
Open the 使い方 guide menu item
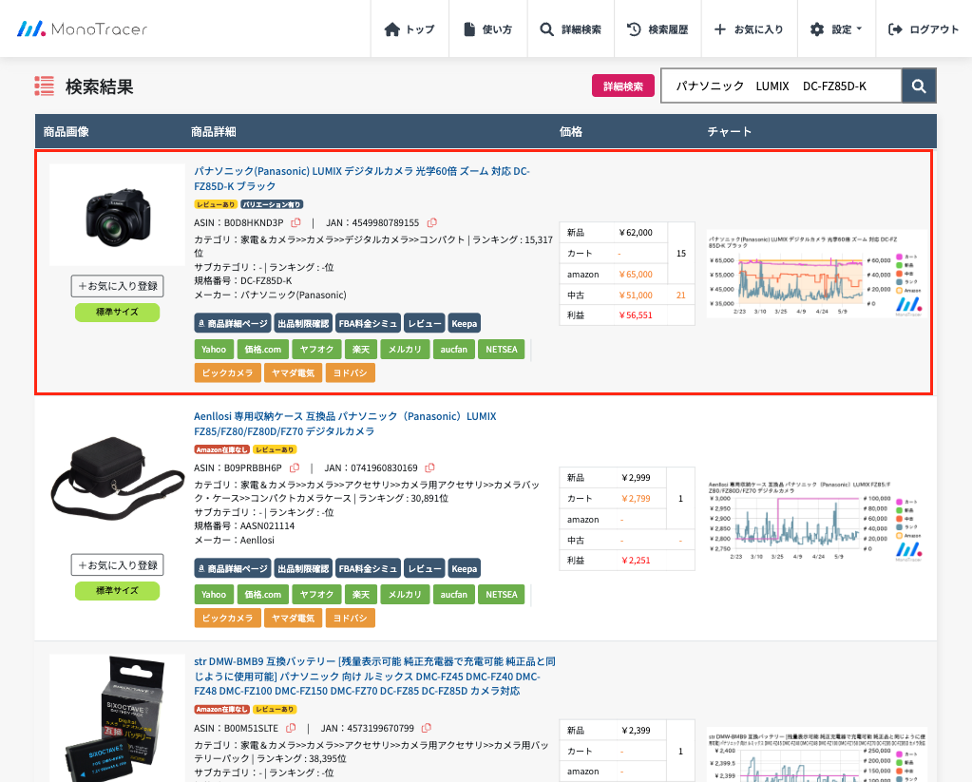coord(487,29)
